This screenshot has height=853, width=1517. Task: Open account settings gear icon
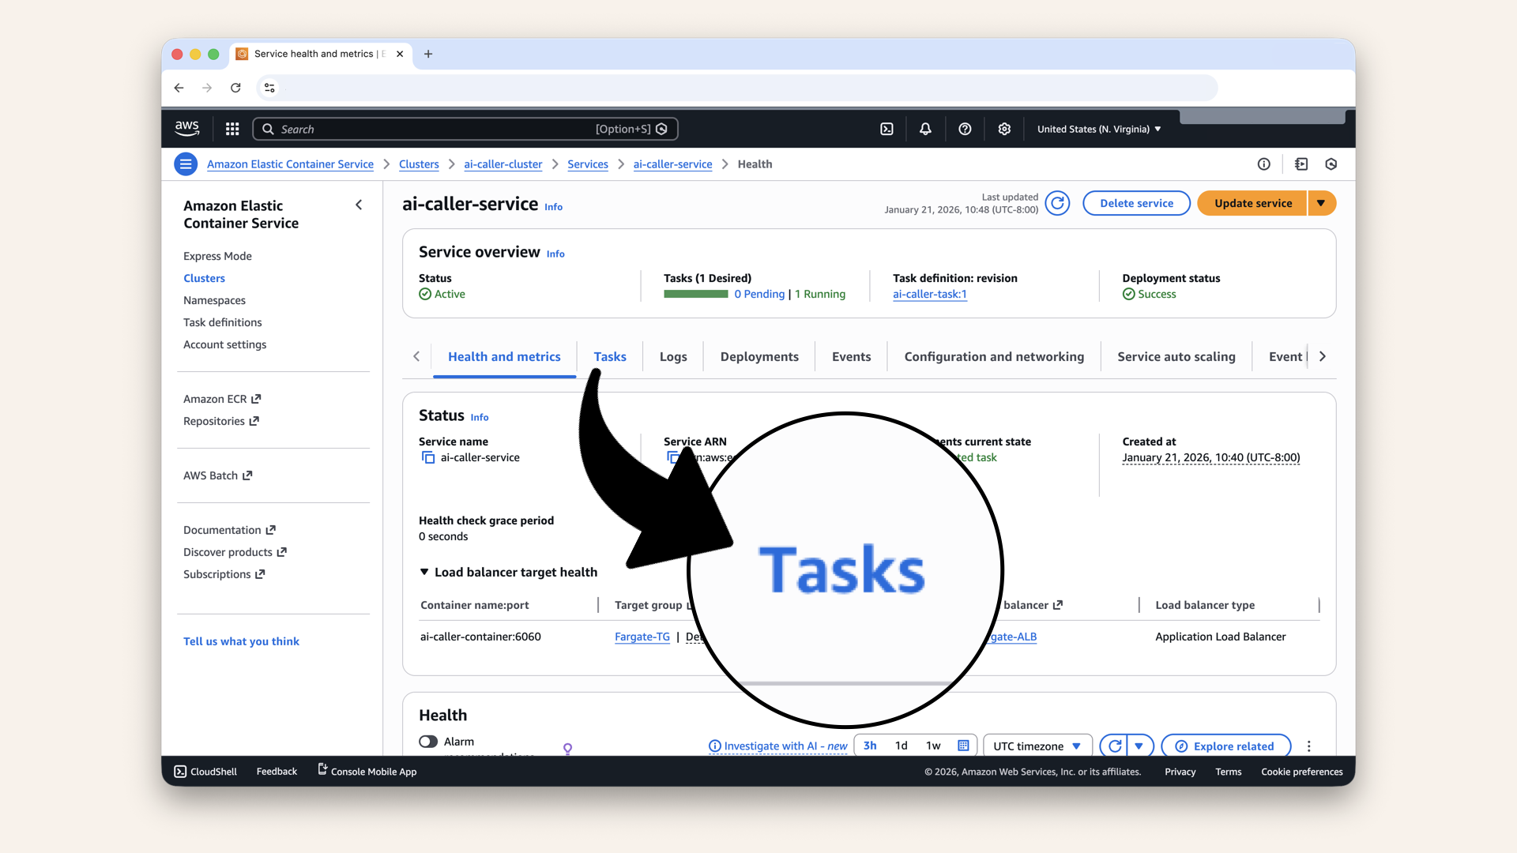click(1004, 129)
